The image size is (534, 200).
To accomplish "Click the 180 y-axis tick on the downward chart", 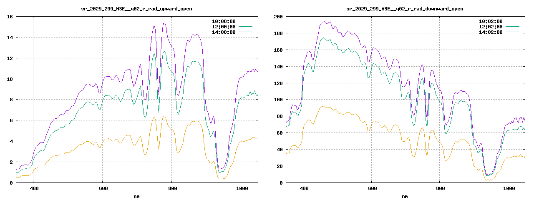I will click(x=277, y=33).
